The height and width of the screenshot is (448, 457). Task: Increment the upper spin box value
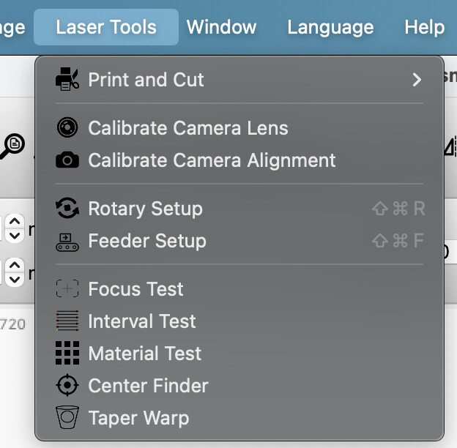pos(15,221)
